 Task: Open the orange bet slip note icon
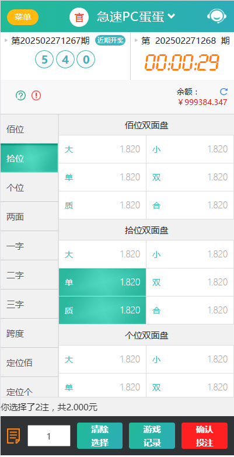point(13,436)
